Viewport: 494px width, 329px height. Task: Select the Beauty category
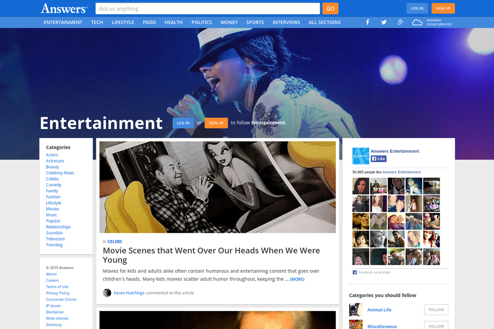point(53,167)
